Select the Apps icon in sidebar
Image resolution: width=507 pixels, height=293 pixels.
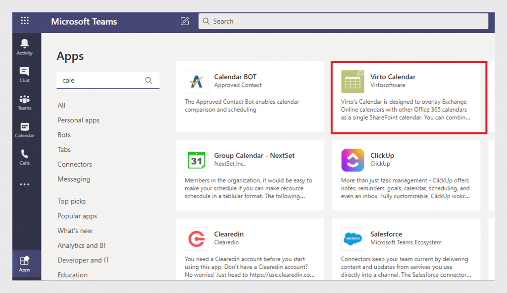(x=25, y=264)
